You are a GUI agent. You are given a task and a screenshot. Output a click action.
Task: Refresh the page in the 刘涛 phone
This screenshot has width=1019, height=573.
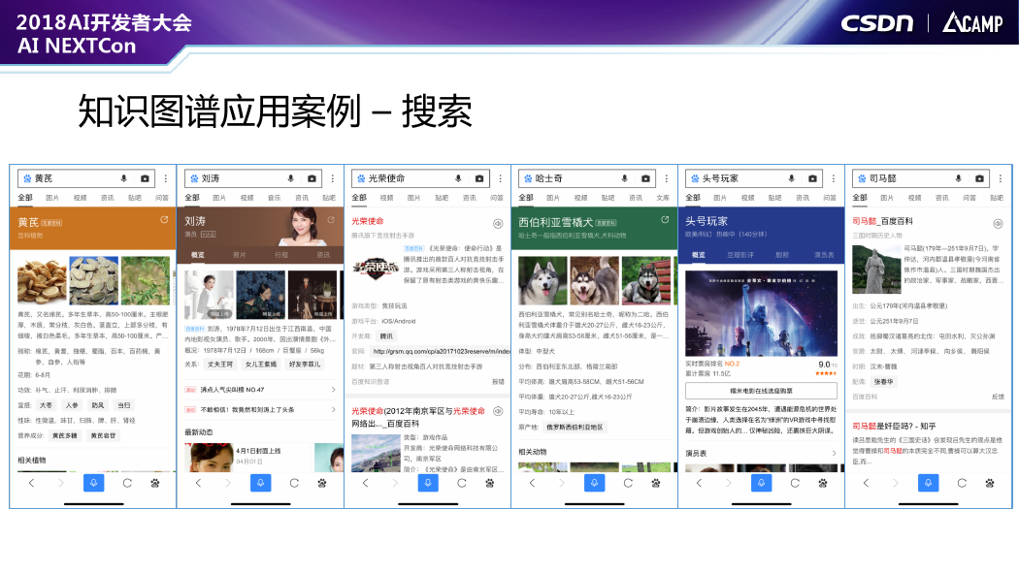[294, 483]
